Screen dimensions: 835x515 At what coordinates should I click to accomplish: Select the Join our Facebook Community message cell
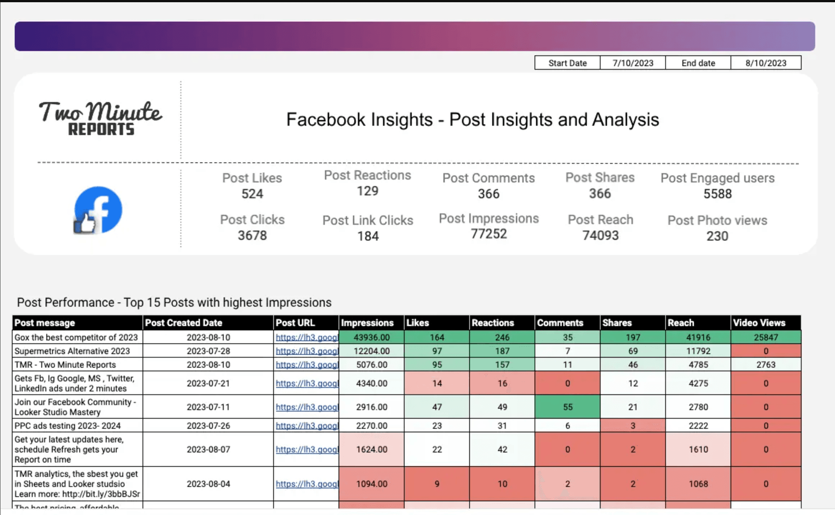77,407
